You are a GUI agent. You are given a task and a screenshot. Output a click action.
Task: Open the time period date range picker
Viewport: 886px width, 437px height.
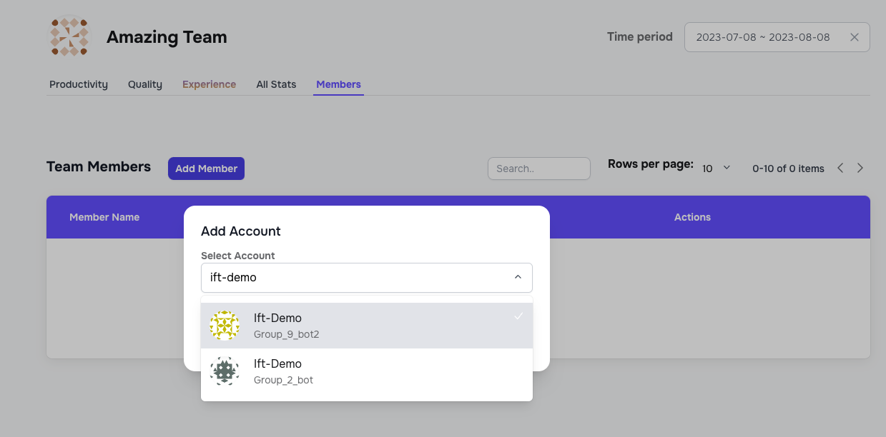click(762, 37)
